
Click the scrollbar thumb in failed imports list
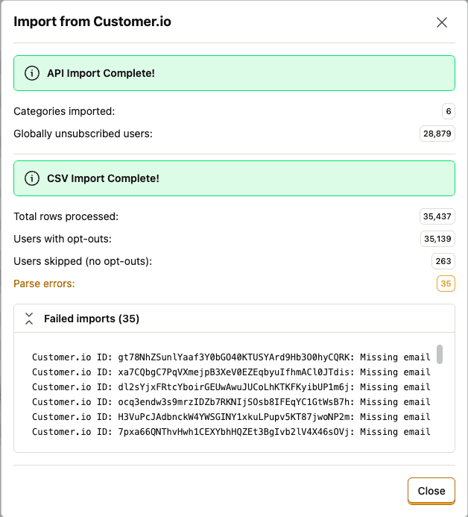point(440,354)
